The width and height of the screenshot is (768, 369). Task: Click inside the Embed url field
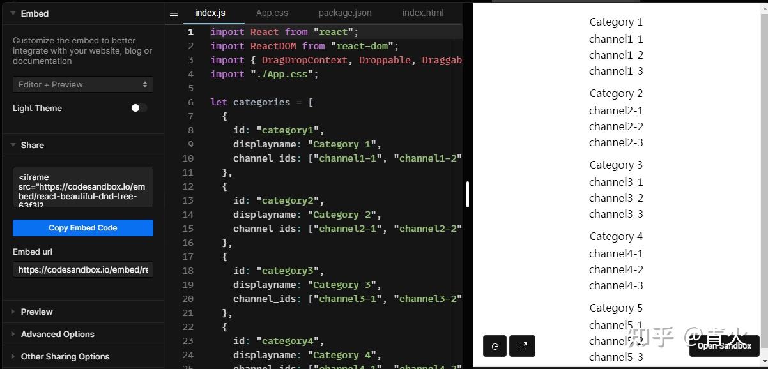point(82,269)
